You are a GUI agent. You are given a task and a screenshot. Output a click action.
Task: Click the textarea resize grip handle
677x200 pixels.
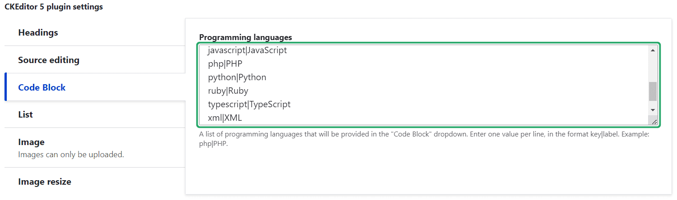[654, 121]
